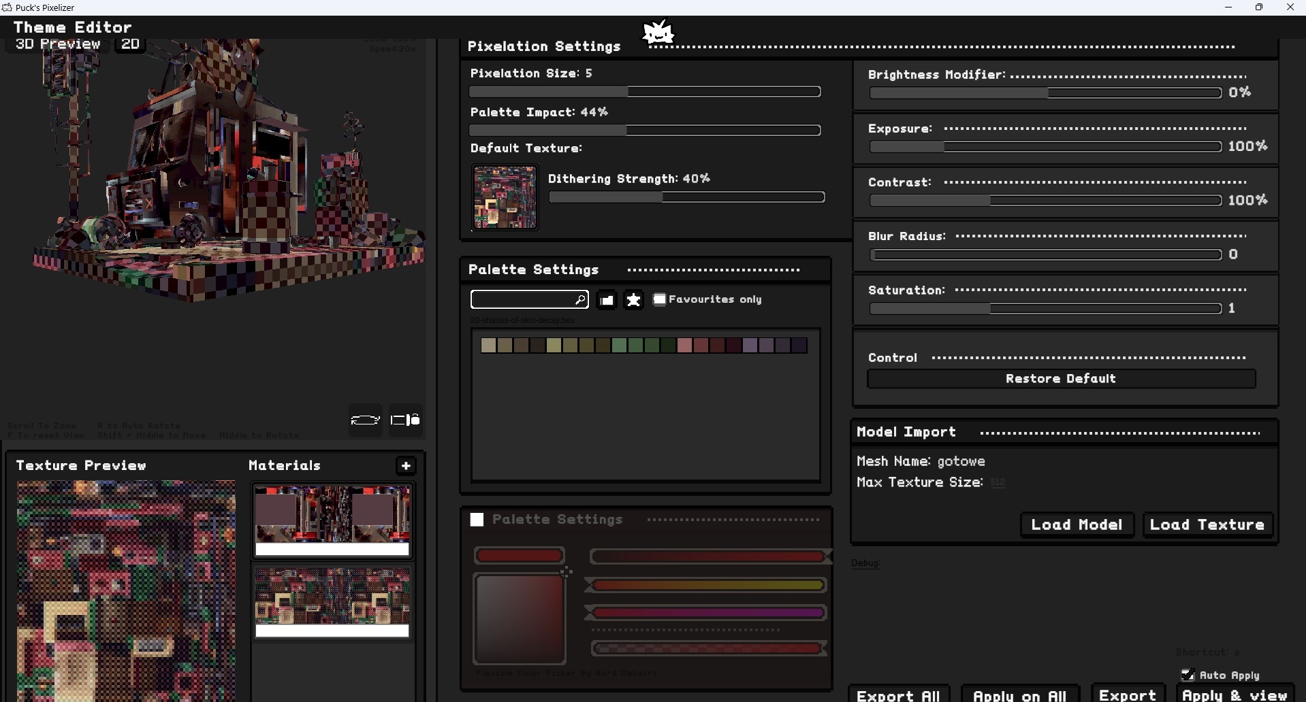Viewport: 1306px width, 702px height.
Task: Set the Saturation slider
Action: point(1045,309)
